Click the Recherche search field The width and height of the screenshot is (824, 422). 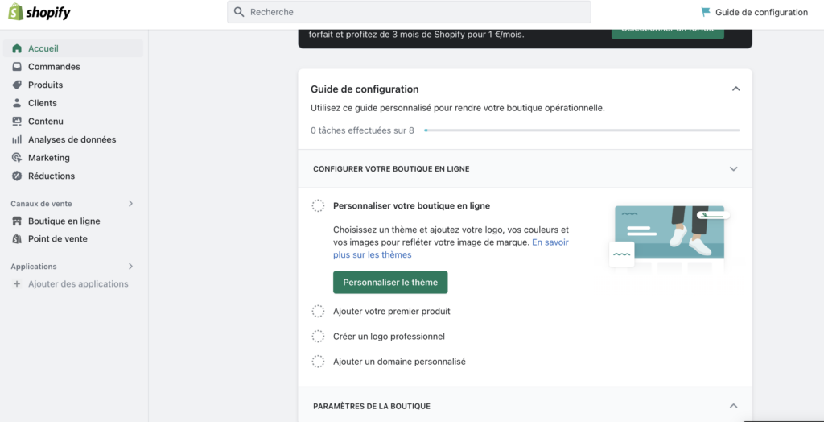tap(409, 12)
